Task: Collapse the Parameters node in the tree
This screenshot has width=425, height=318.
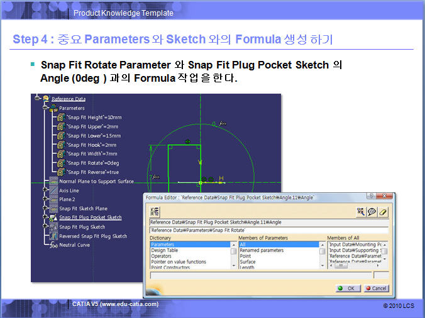Action: (46, 108)
